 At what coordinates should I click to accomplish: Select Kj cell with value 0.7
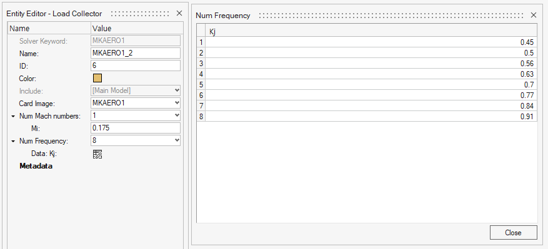[x=371, y=84]
